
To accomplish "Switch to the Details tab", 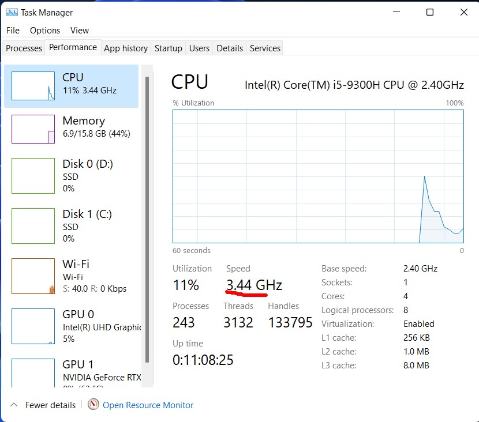I will pos(230,48).
